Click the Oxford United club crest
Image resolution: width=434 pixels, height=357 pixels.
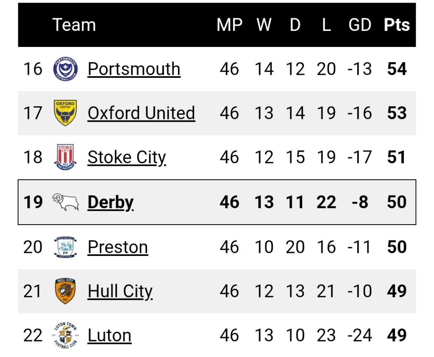pos(65,113)
